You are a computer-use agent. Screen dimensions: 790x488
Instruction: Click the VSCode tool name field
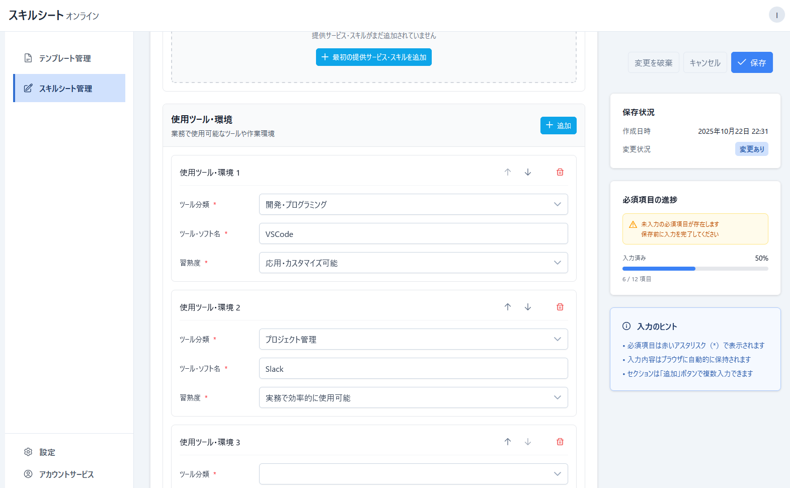413,233
